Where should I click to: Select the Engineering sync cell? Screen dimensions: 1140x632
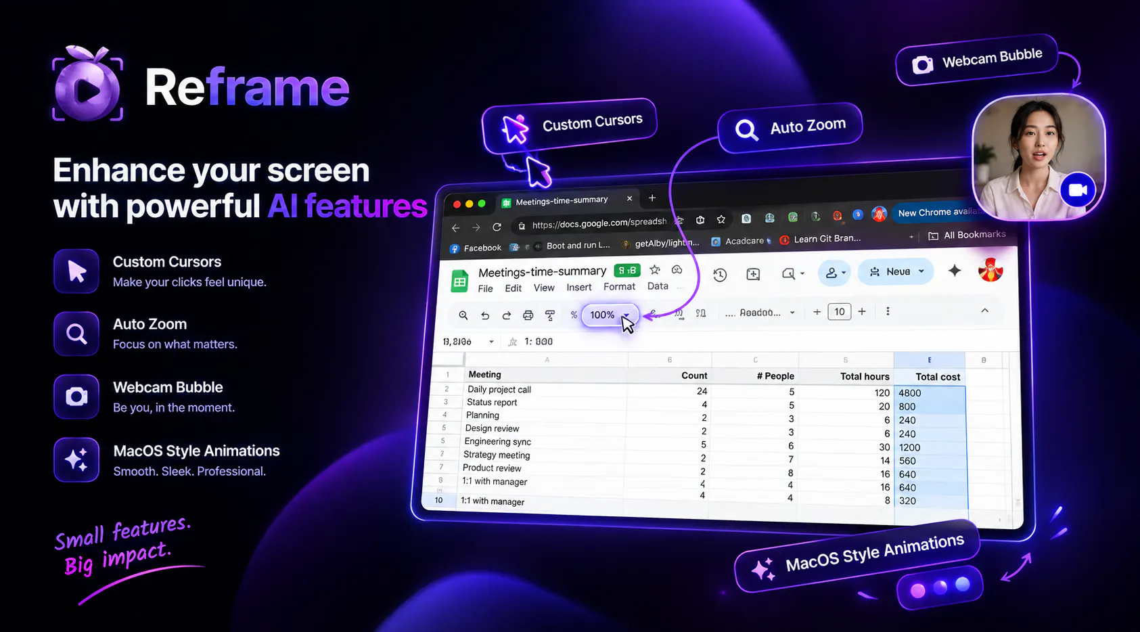tap(544, 442)
